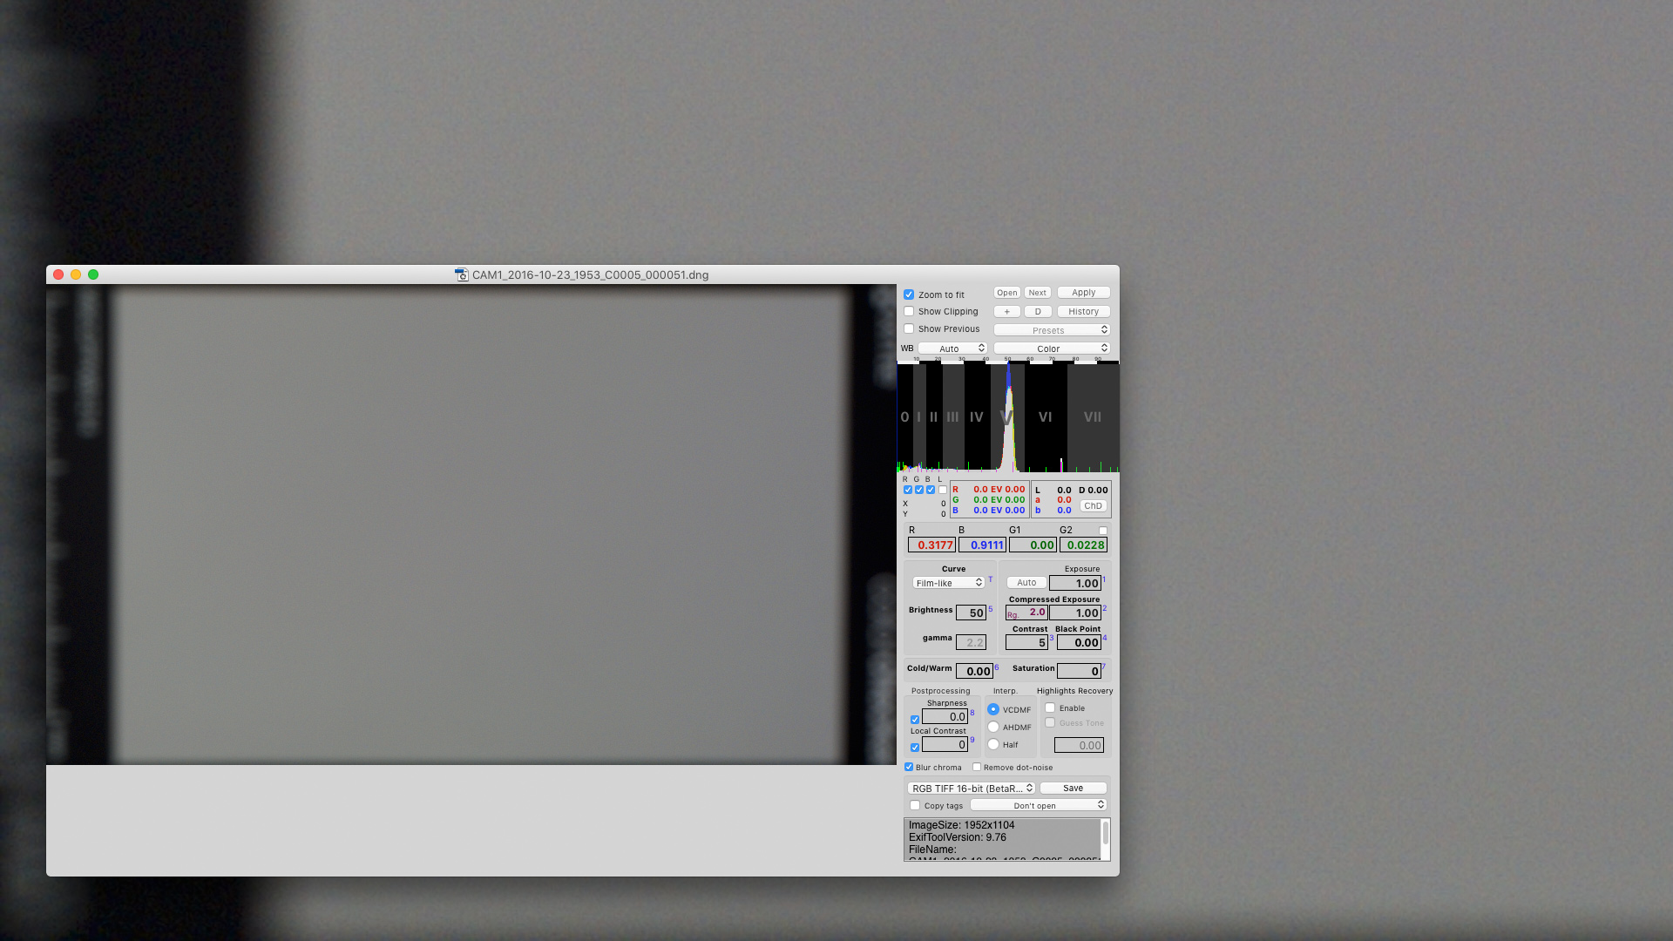Viewport: 1673px width, 941px height.
Task: Click the Save button
Action: click(x=1074, y=789)
